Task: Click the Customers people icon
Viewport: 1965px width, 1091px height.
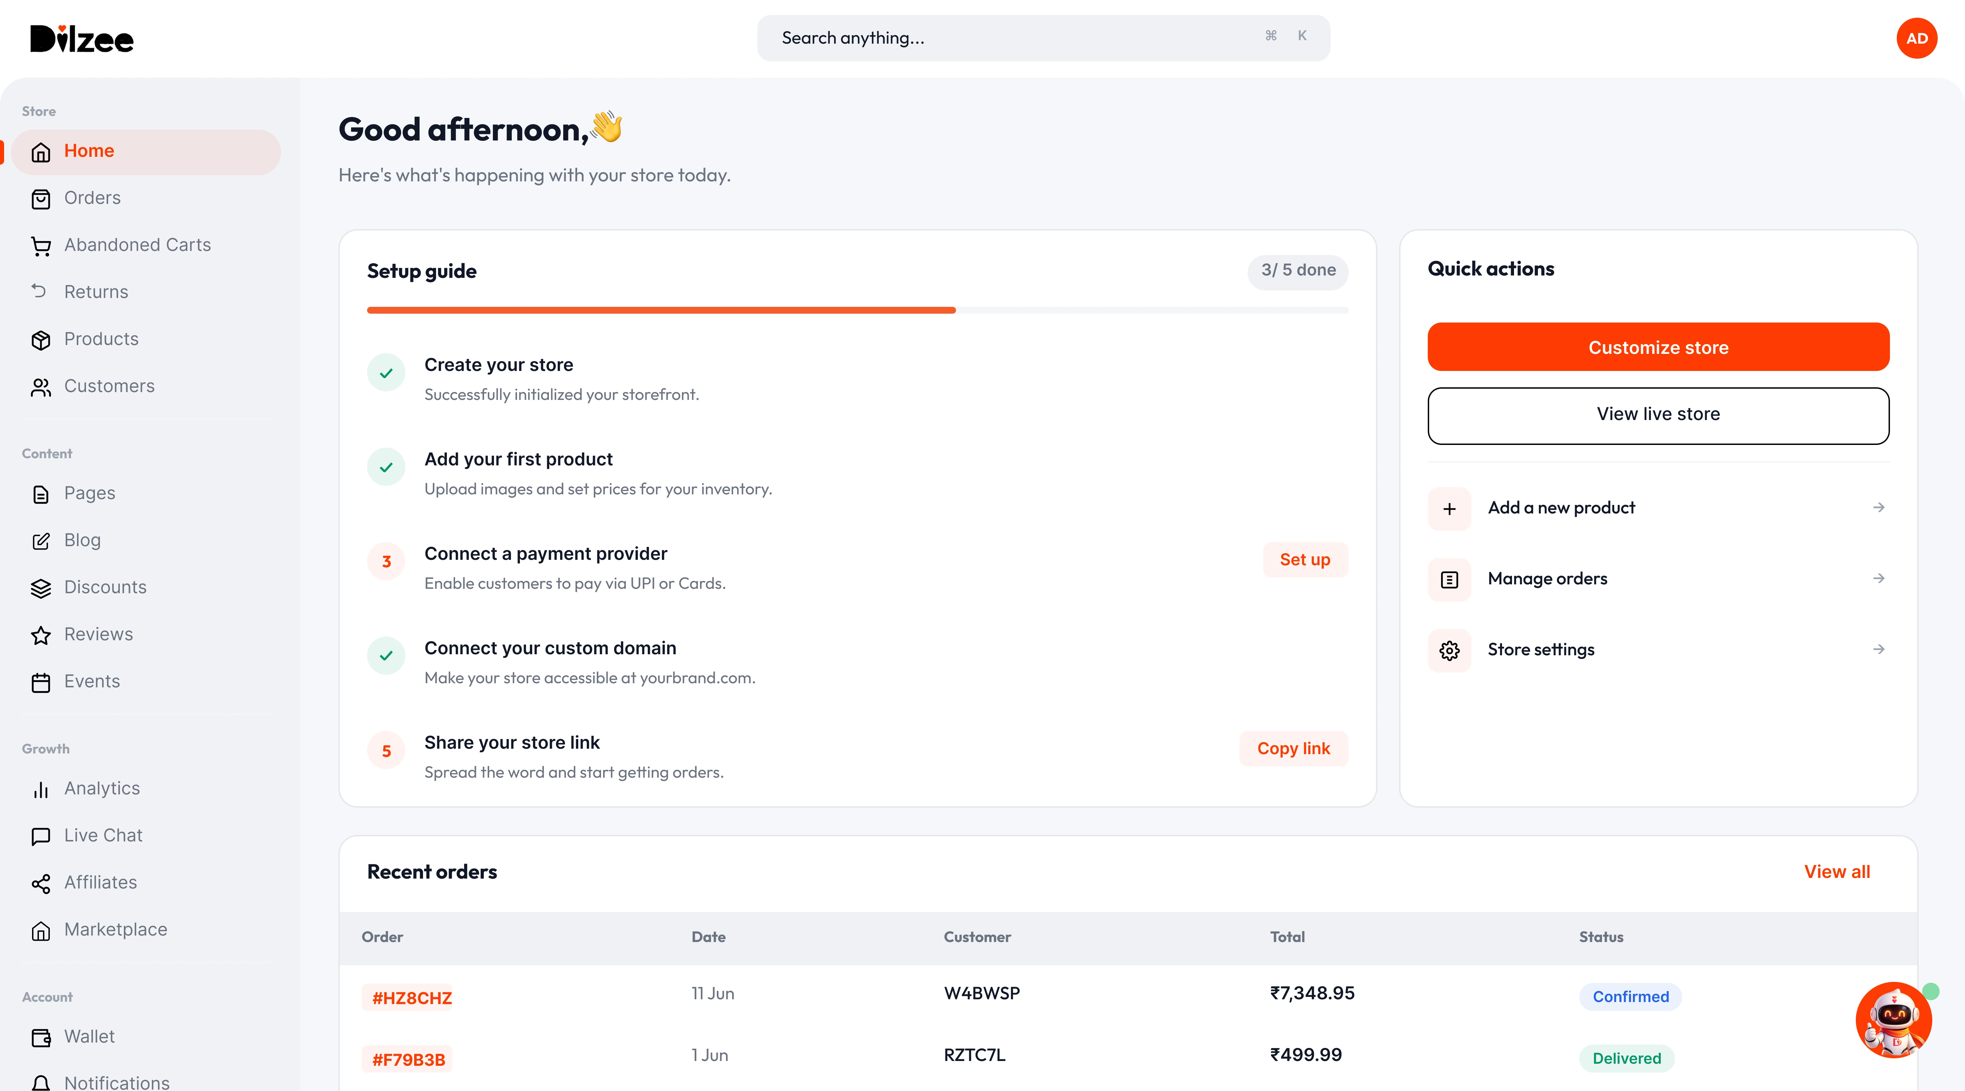Action: point(41,387)
